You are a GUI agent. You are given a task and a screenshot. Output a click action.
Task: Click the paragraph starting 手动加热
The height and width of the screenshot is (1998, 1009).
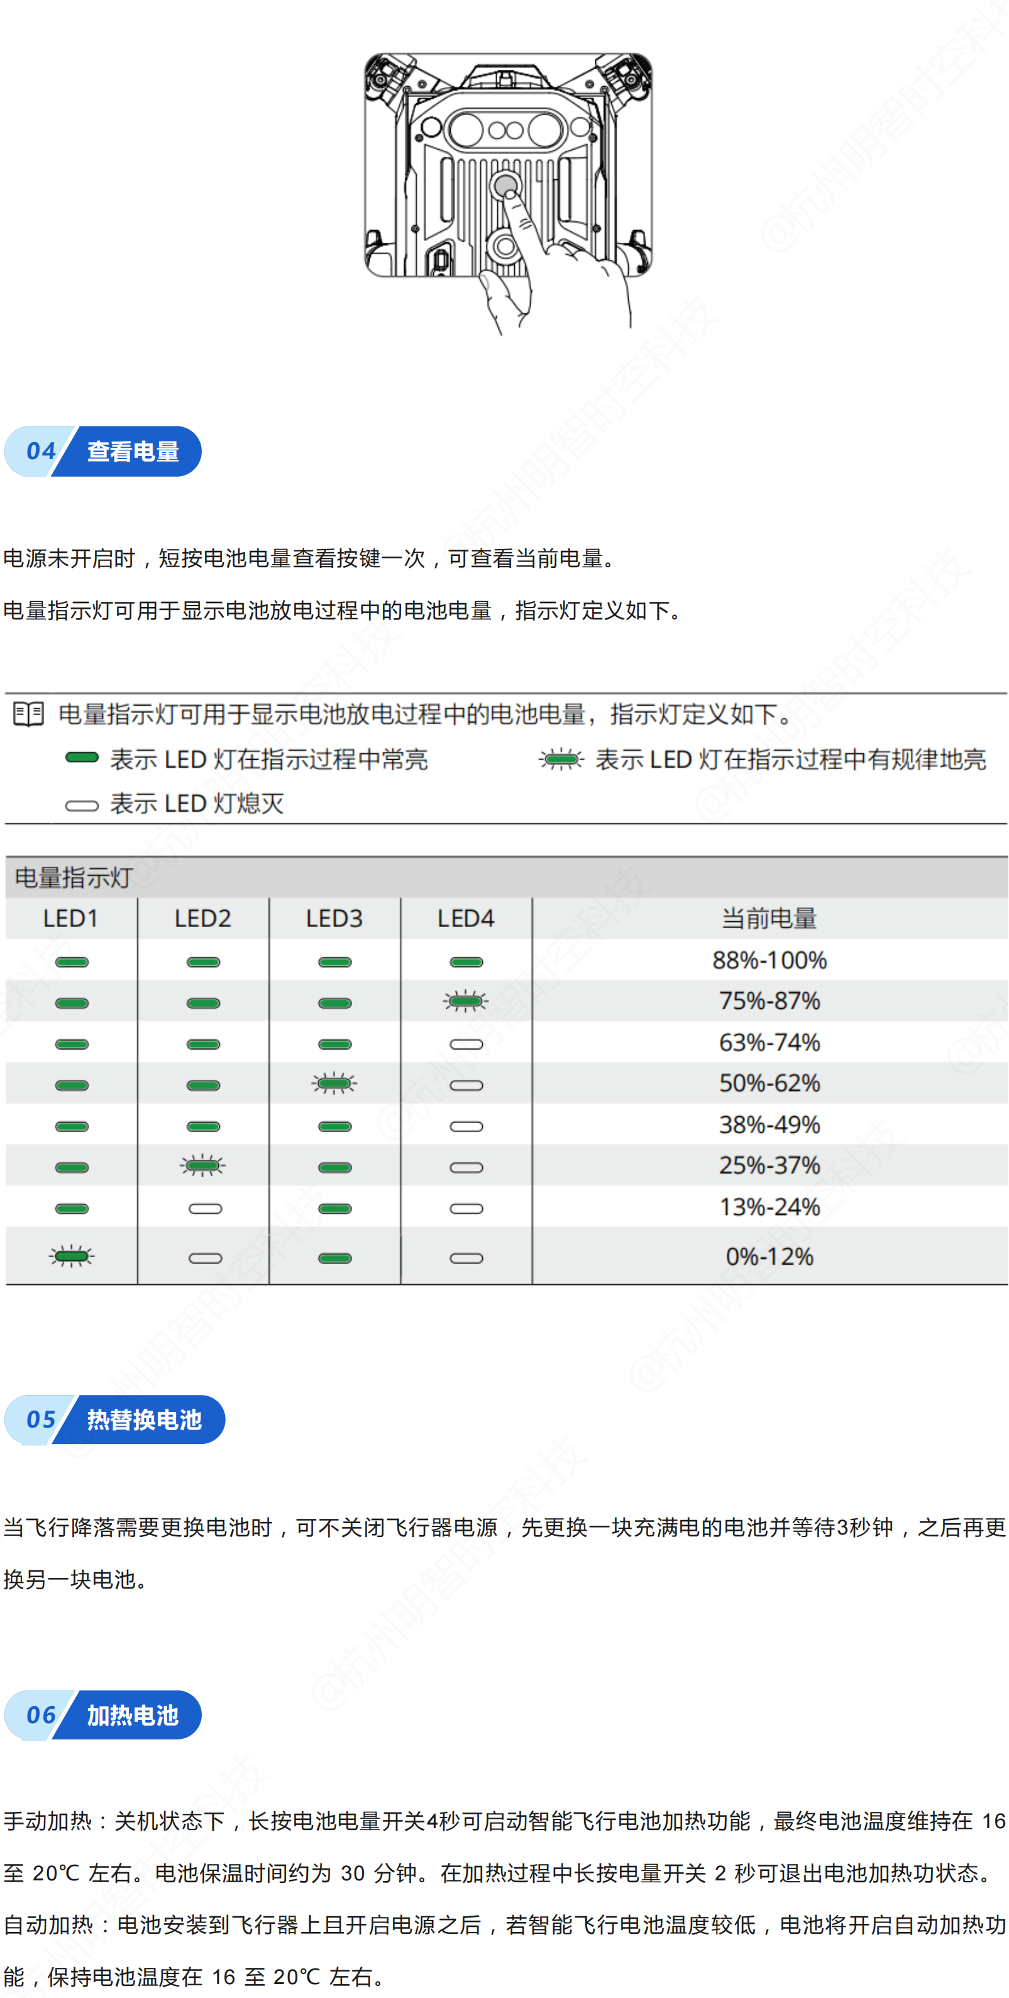point(504,1847)
